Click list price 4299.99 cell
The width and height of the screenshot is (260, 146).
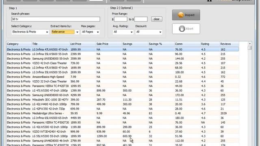76,95
